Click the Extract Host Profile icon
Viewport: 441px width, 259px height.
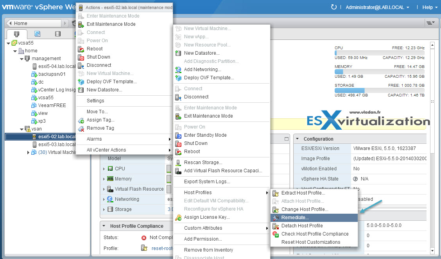(276, 193)
